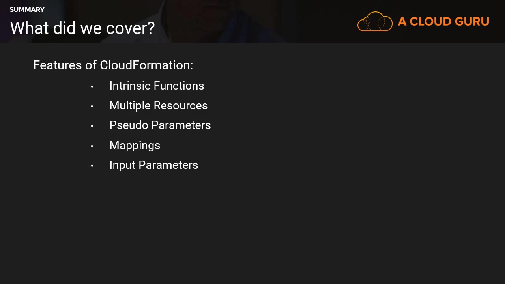Click the bullet dot beside Mappings
Image resolution: width=505 pixels, height=284 pixels.
(x=92, y=146)
